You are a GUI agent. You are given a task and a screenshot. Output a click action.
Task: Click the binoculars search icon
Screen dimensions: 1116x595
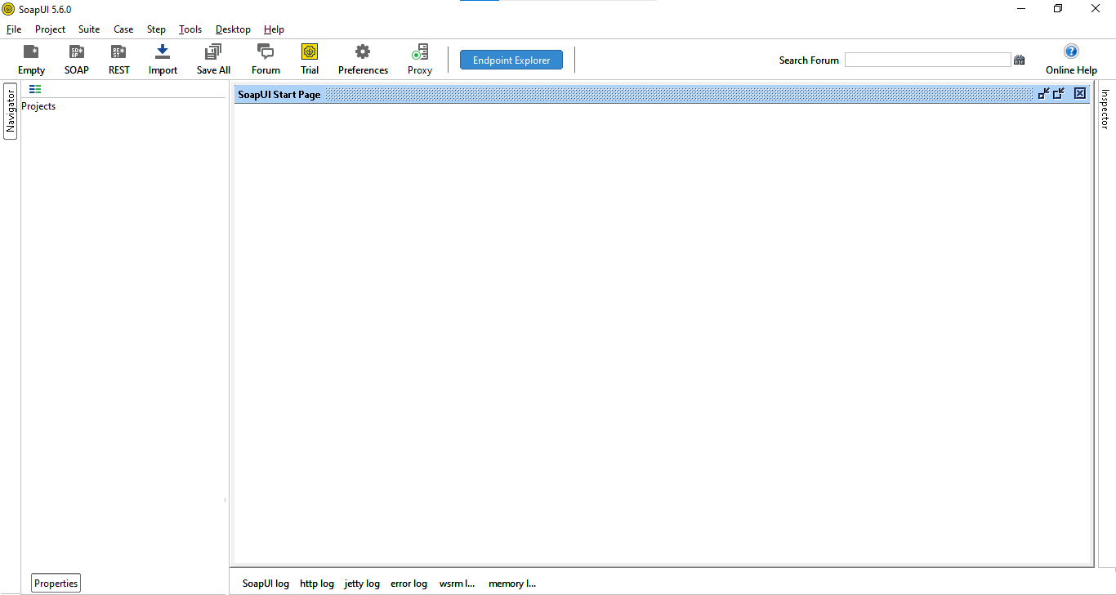point(1019,60)
